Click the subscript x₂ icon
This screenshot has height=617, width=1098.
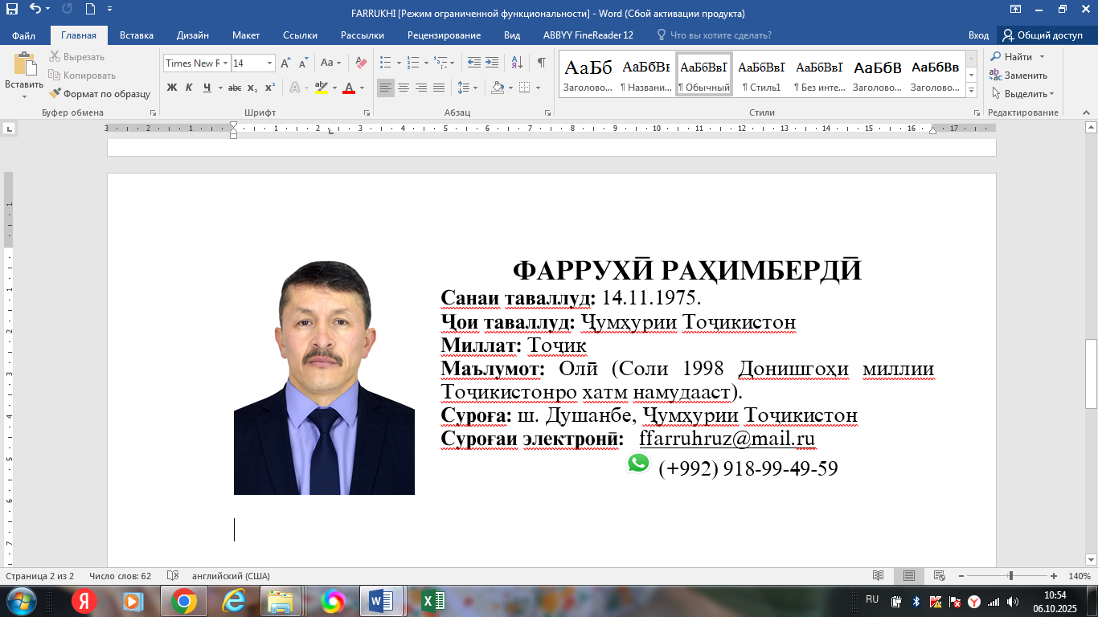[x=252, y=88]
